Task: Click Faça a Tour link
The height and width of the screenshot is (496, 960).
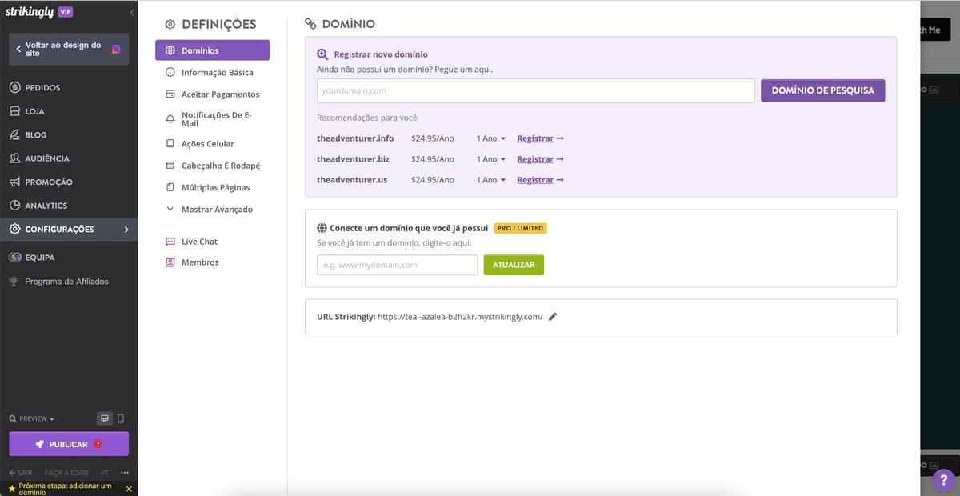Action: coord(66,473)
